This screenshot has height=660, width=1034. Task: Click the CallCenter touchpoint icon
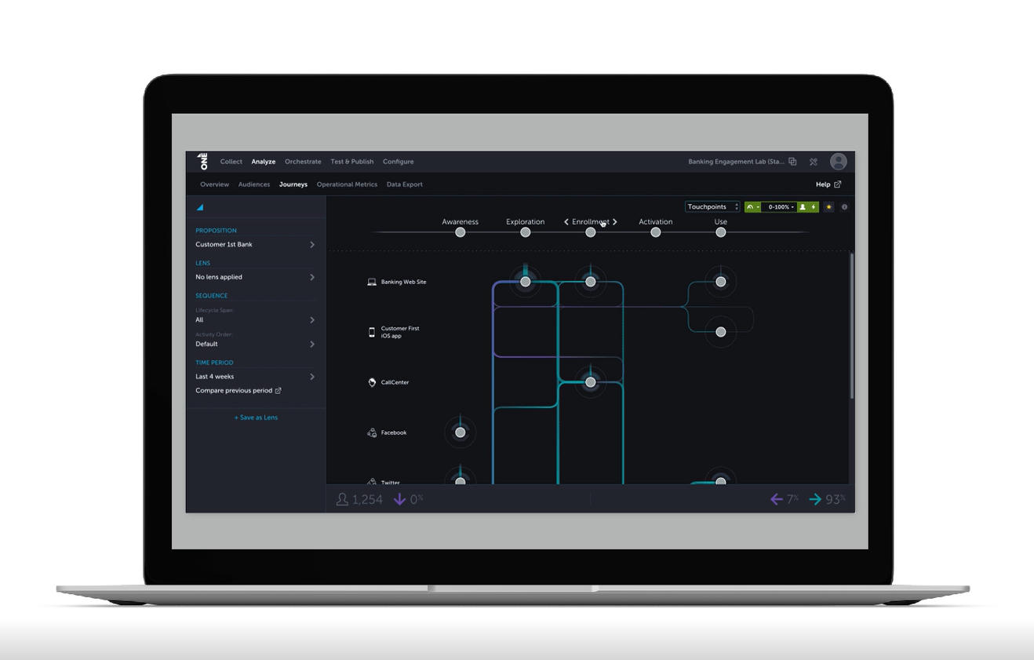click(x=372, y=382)
